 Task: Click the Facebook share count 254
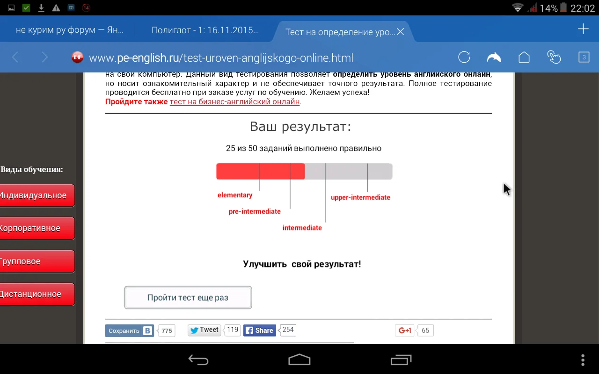pyautogui.click(x=288, y=330)
